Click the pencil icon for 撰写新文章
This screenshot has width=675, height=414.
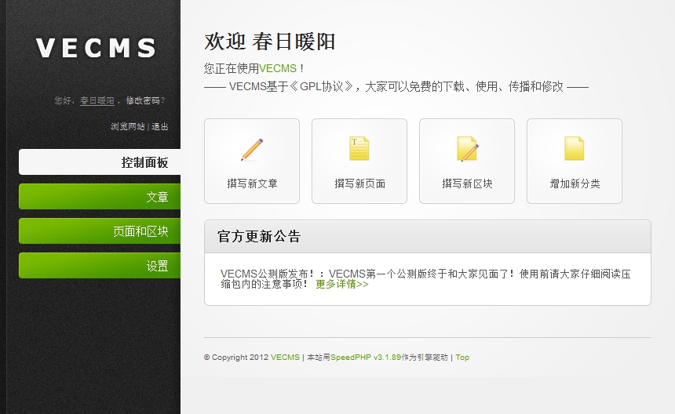[x=252, y=149]
